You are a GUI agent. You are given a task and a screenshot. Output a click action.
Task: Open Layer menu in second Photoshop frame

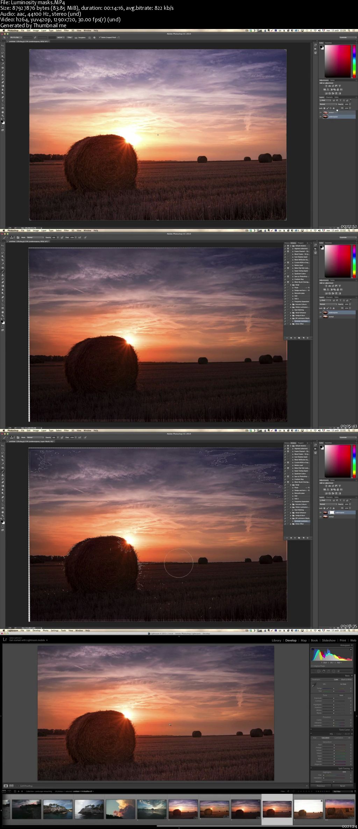pos(44,230)
